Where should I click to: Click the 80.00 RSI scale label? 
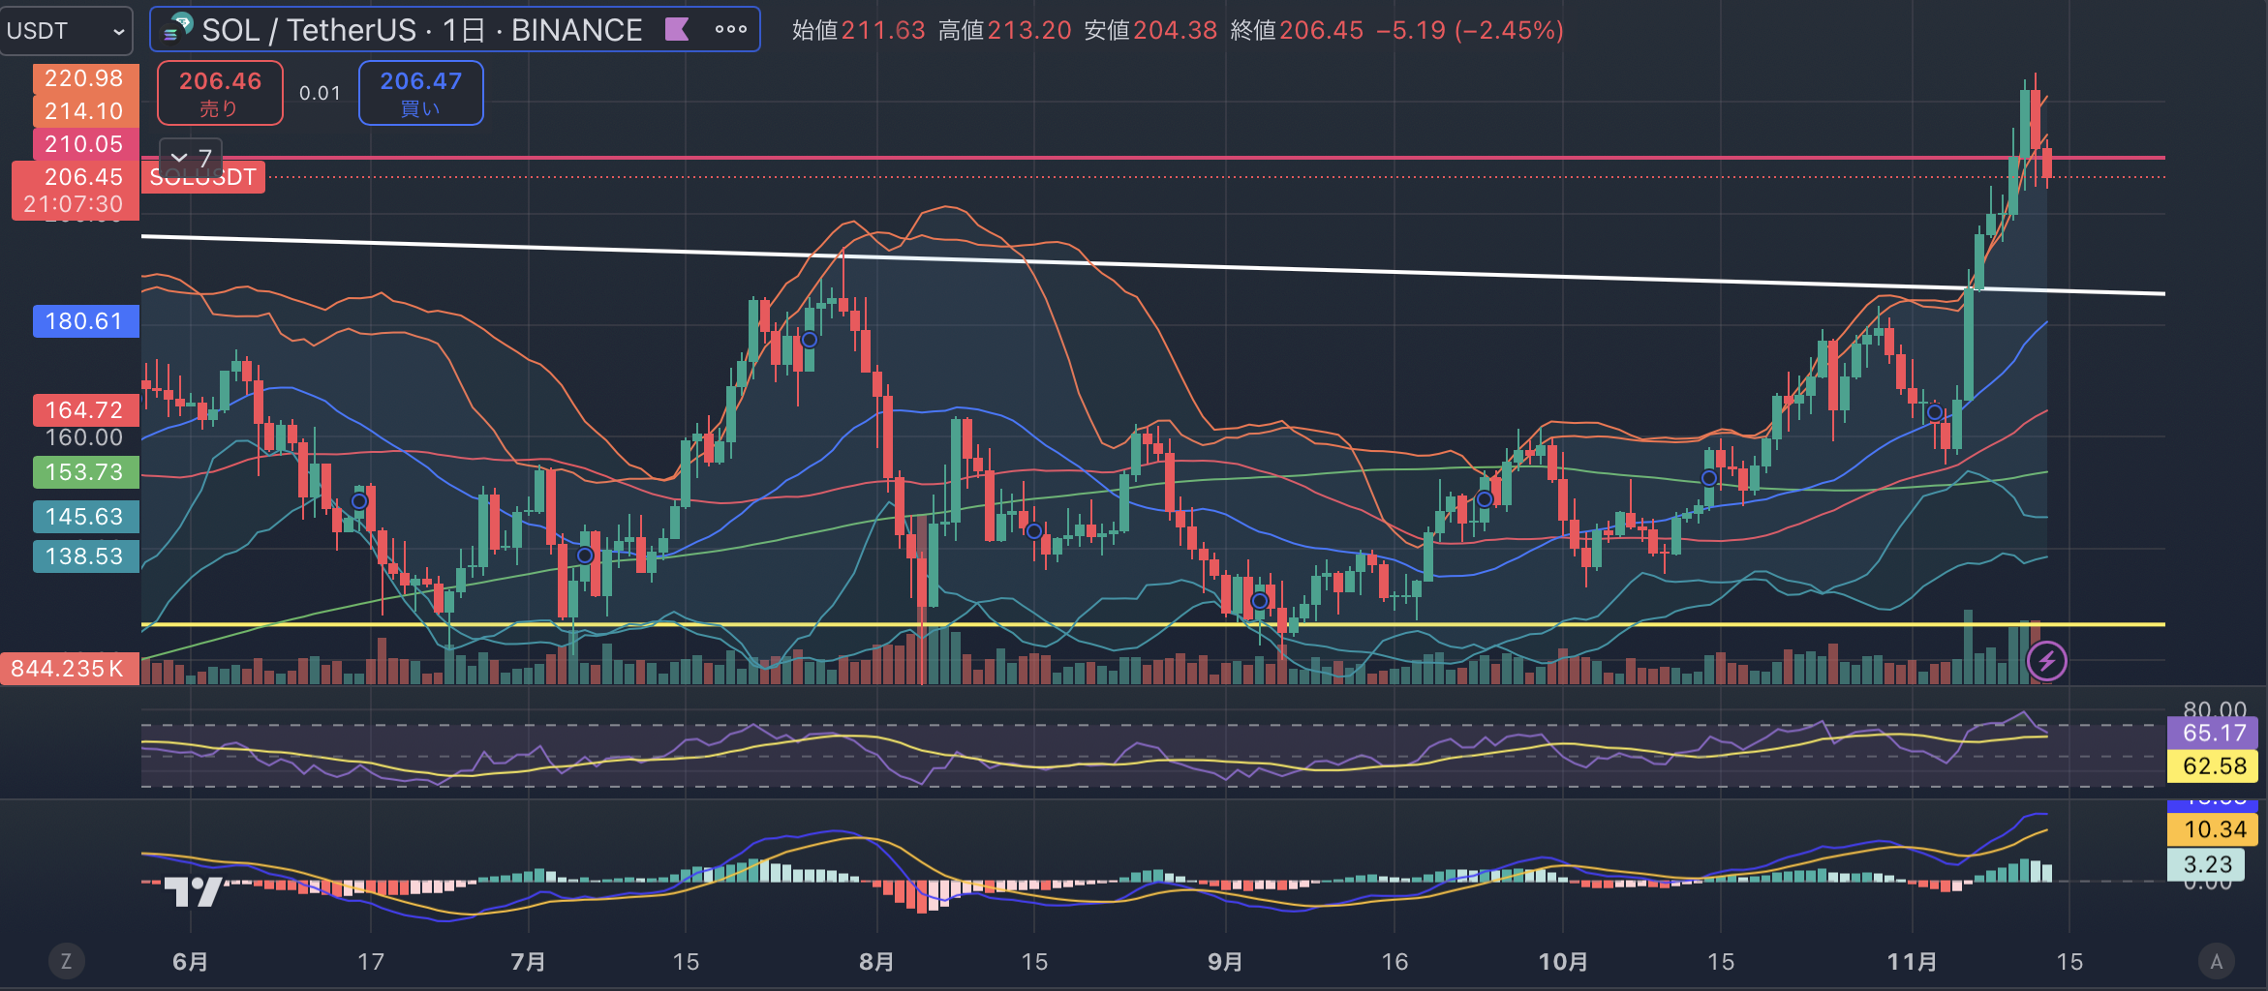(x=2214, y=708)
